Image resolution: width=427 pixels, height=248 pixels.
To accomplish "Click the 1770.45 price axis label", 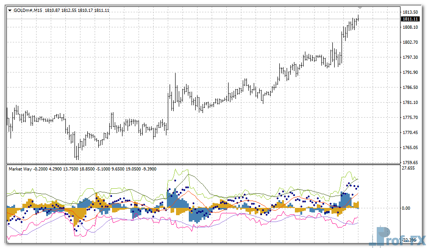I will click(410, 132).
